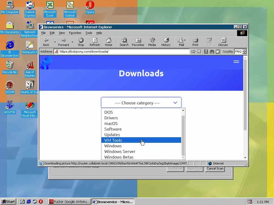Image resolution: width=274 pixels, height=205 pixels.
Task: Open the Edit menu
Action: pos(52,33)
